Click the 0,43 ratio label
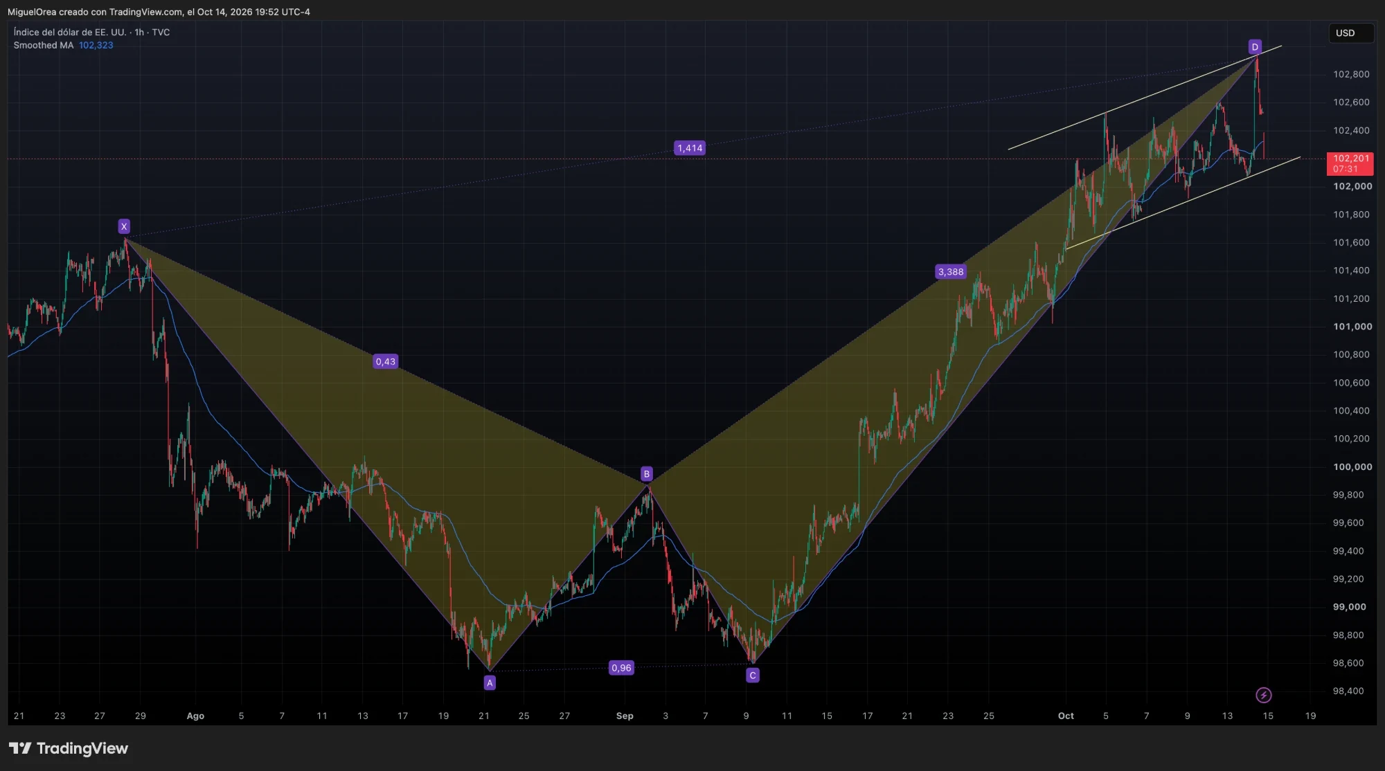1385x771 pixels. pyautogui.click(x=385, y=361)
